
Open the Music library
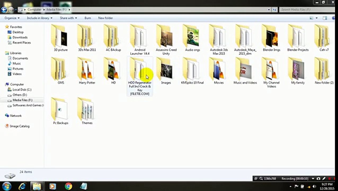coord(16,63)
